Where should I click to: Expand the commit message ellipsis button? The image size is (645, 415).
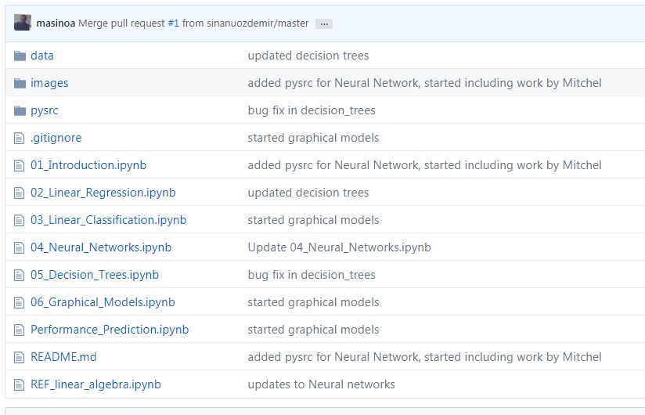coord(324,23)
